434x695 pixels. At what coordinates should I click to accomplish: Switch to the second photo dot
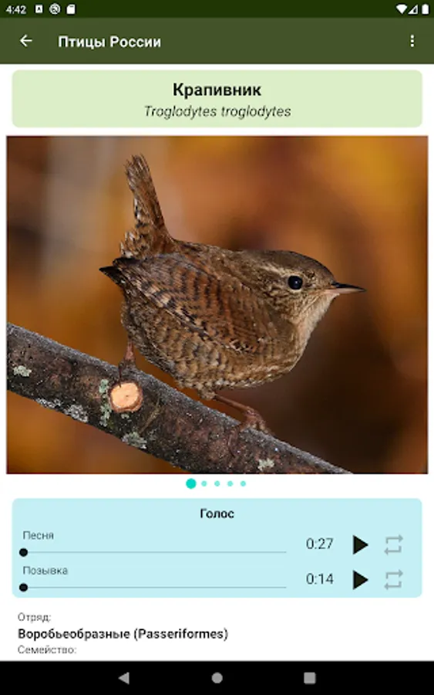(204, 483)
